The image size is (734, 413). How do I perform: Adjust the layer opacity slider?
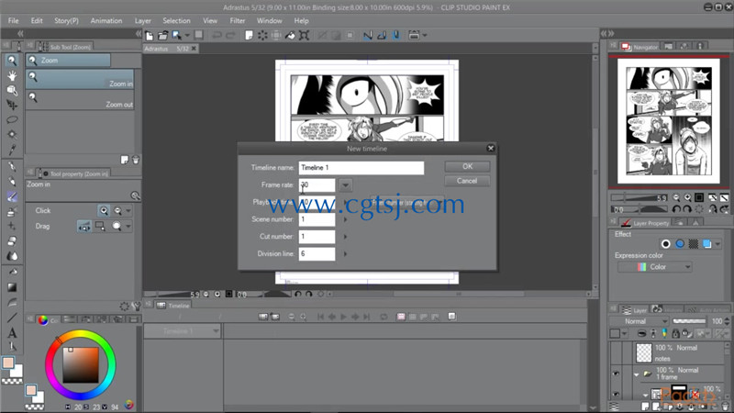pos(689,321)
